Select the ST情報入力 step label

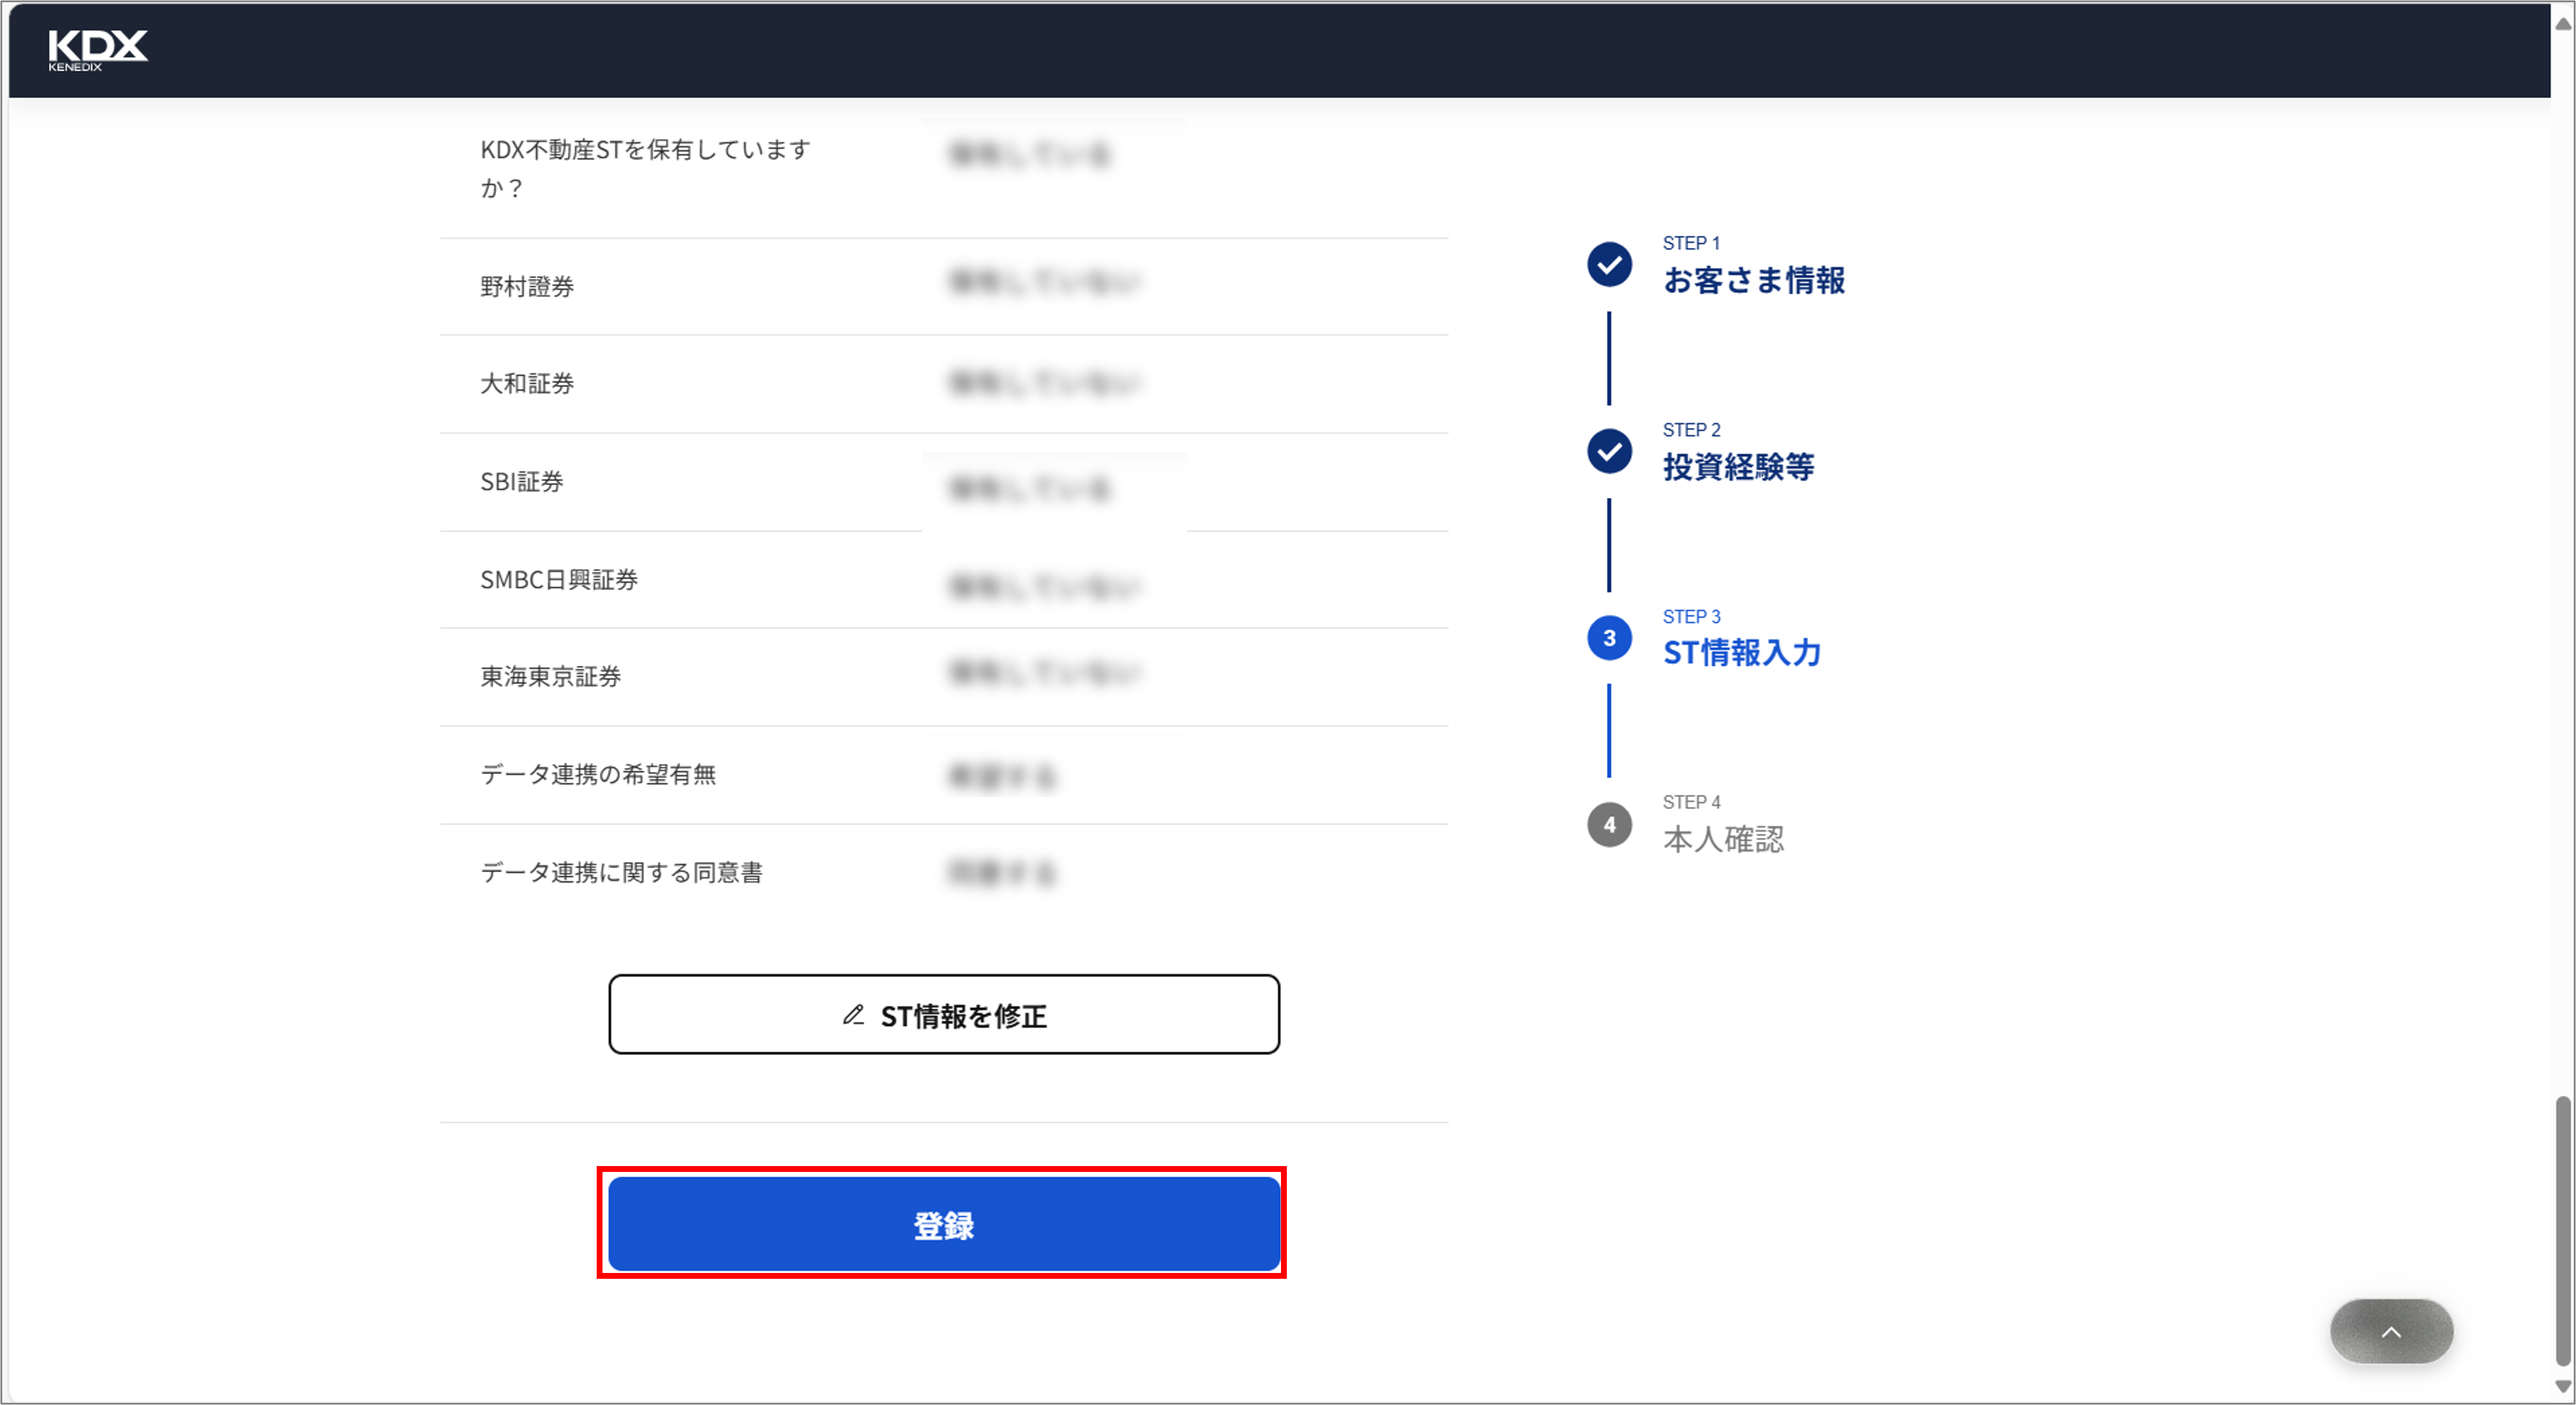pyautogui.click(x=1741, y=653)
